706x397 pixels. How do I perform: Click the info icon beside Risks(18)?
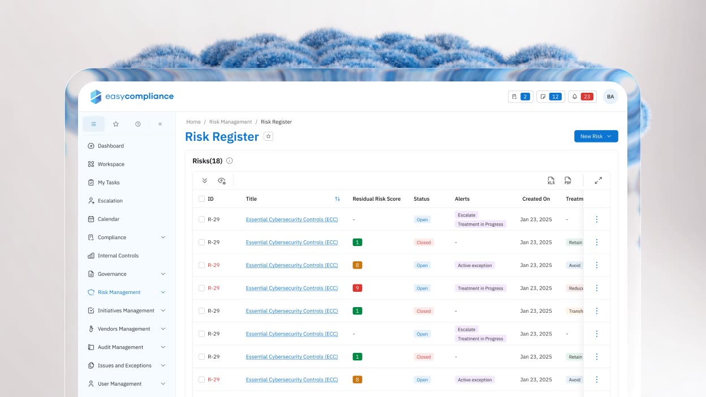(x=229, y=161)
